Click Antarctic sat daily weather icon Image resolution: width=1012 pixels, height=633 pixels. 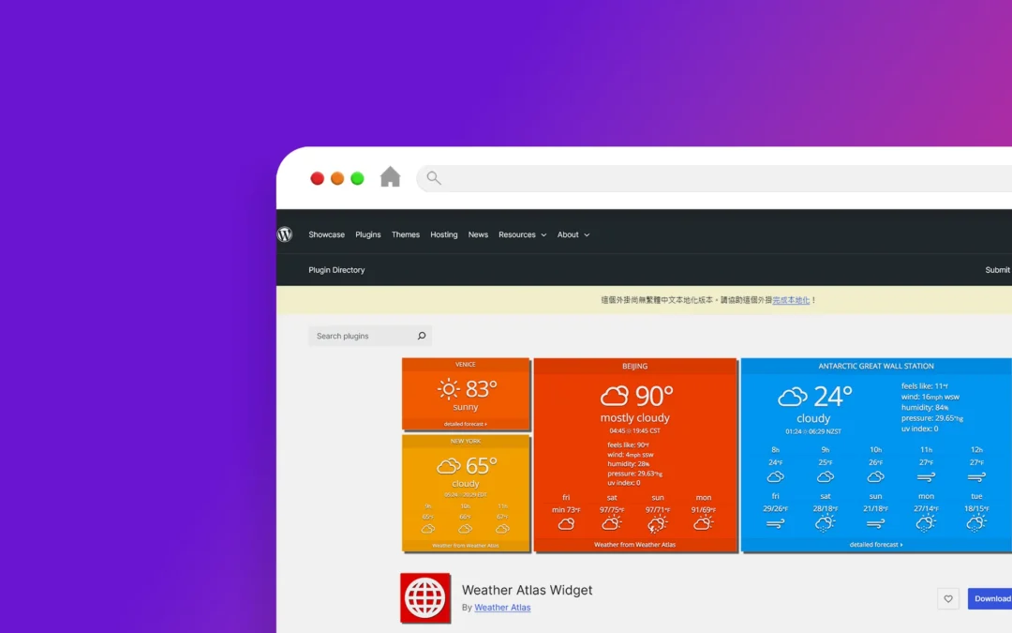[x=825, y=524]
